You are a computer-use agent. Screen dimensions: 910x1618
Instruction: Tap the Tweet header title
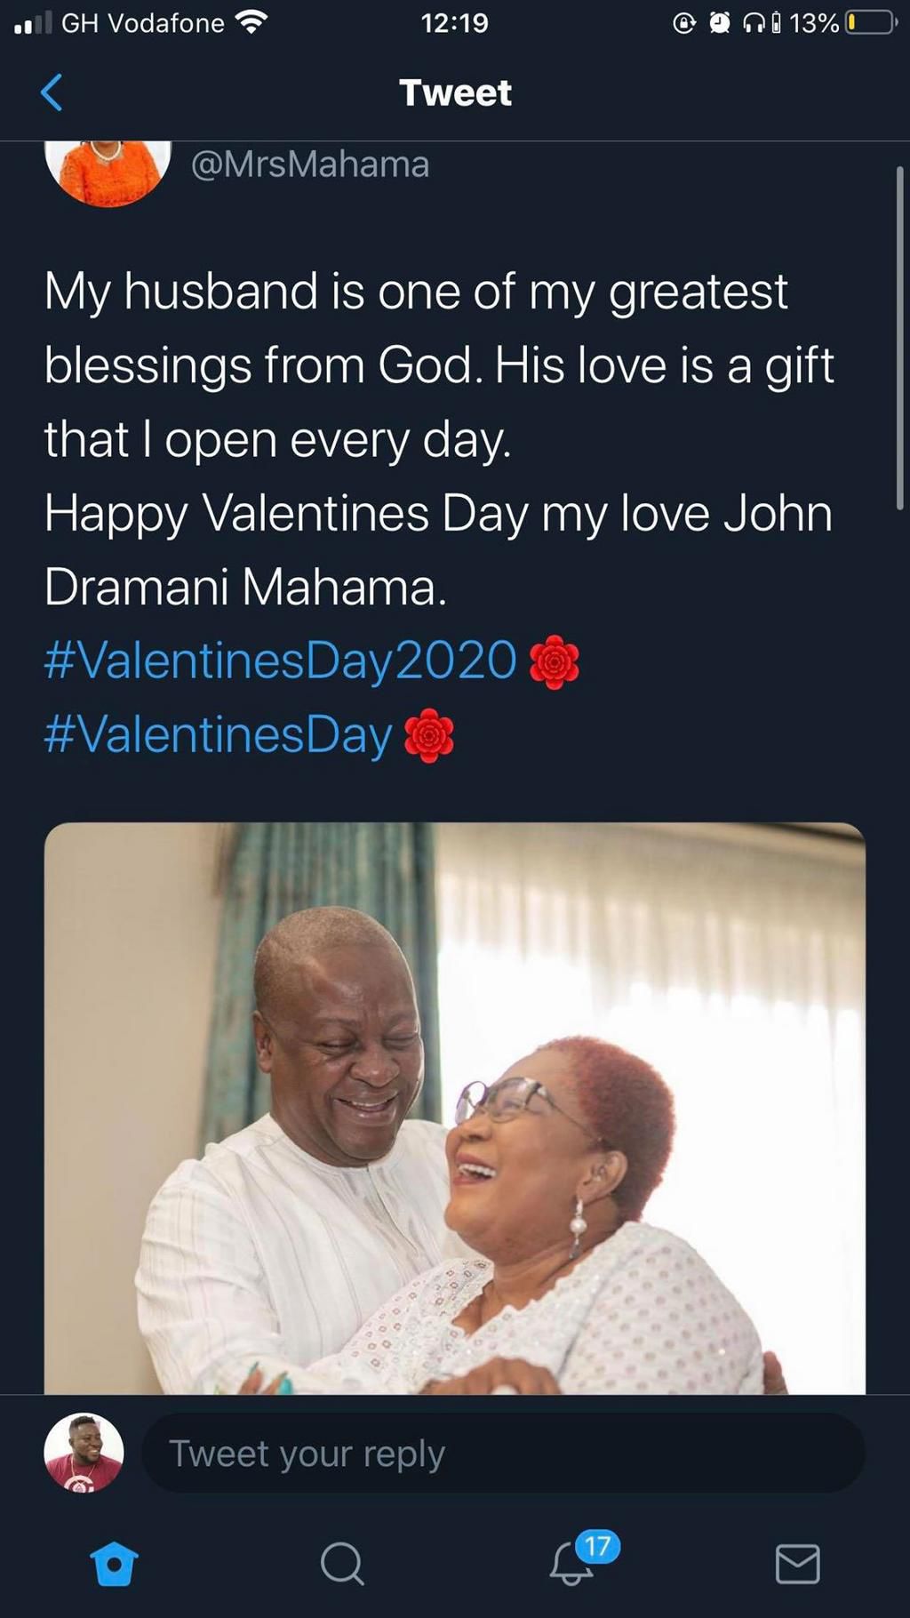(x=455, y=92)
